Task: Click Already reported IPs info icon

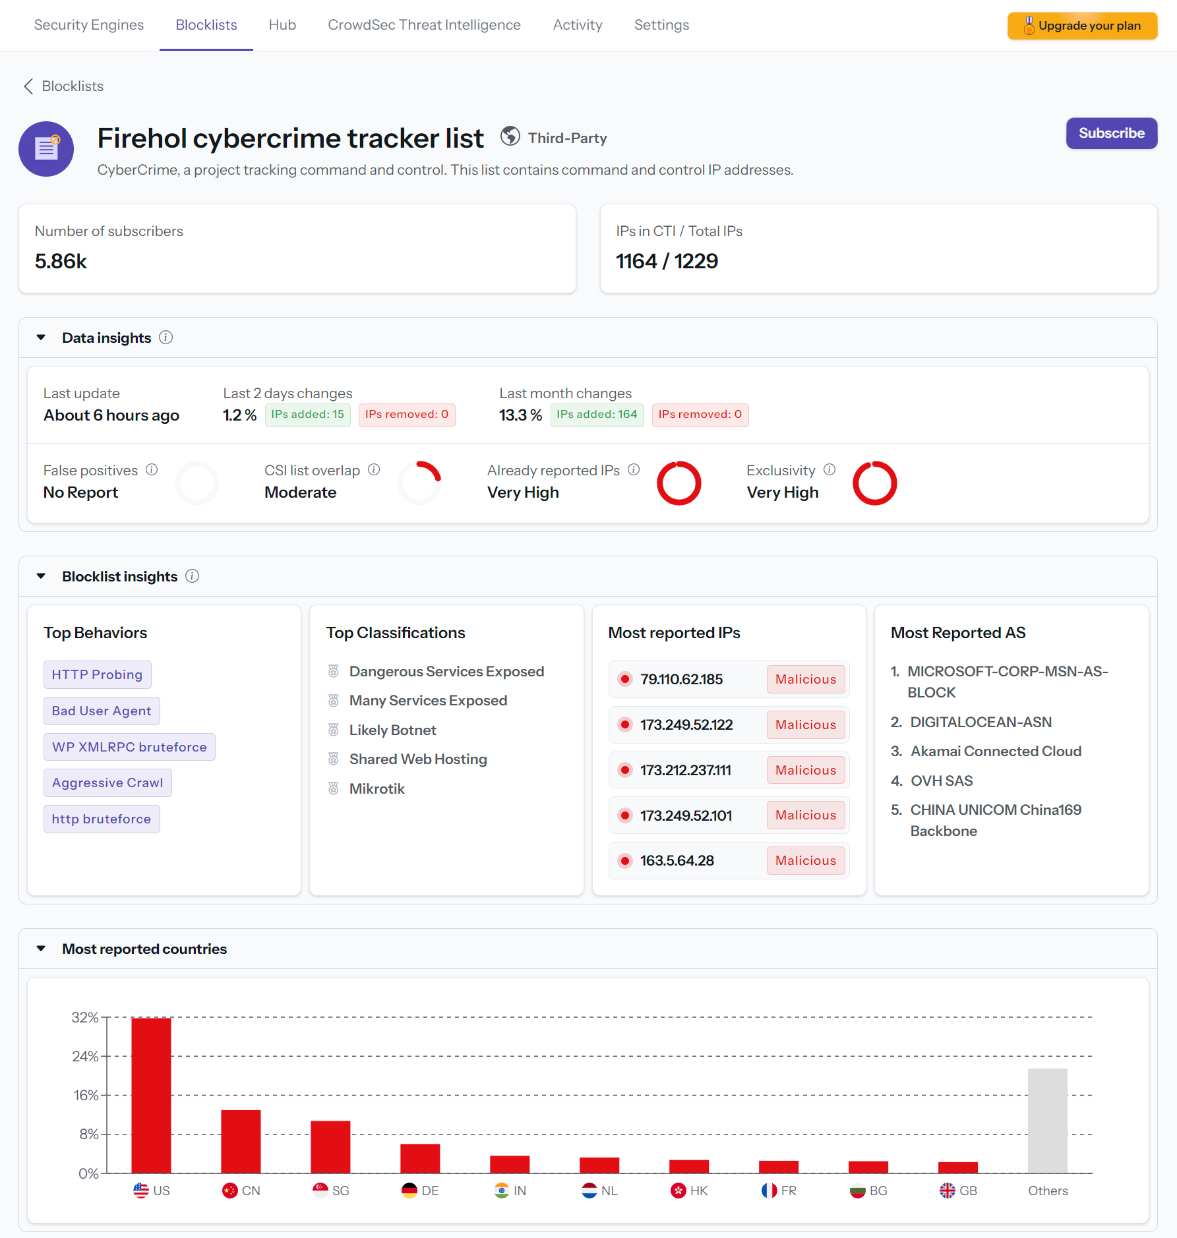Action: coord(634,469)
